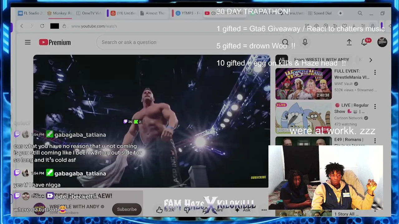Open the YouTube hamburger guide menu
399x224 pixels.
[x=28, y=42]
